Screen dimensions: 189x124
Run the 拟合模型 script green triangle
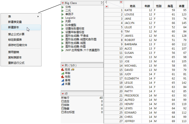pos(63,25)
